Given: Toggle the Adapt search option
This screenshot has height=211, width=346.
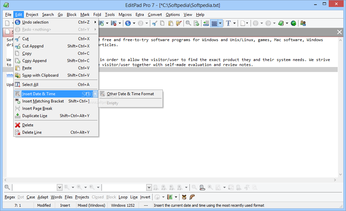Looking at the screenshot, I should click(x=43, y=197).
